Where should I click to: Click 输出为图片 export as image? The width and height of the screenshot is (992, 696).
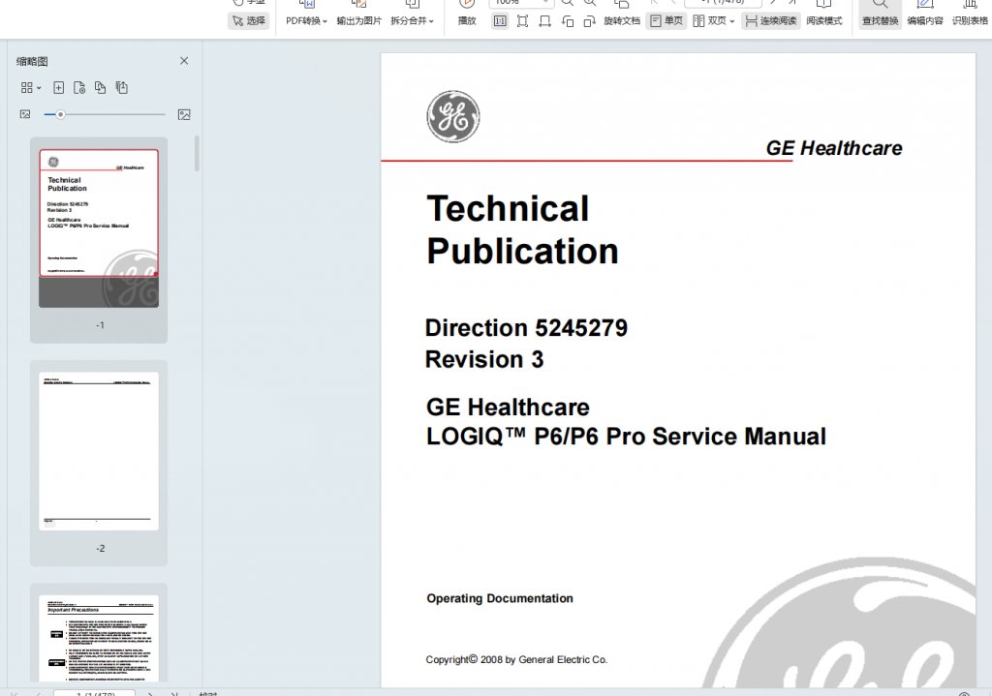(358, 21)
